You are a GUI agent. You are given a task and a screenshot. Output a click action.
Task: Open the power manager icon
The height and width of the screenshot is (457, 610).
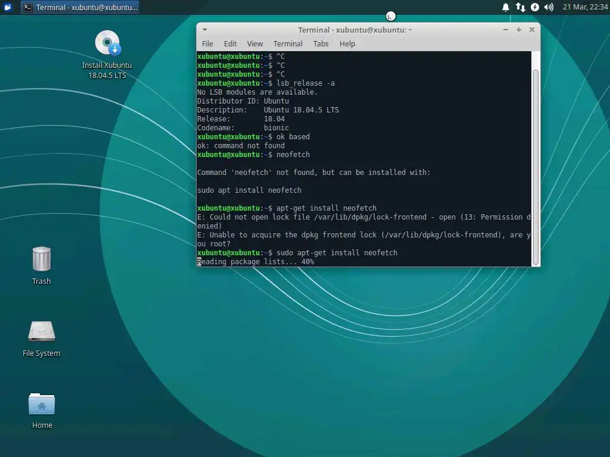coord(535,7)
